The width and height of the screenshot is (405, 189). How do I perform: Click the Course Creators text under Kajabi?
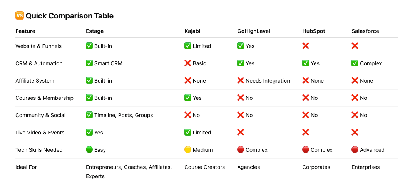point(204,167)
